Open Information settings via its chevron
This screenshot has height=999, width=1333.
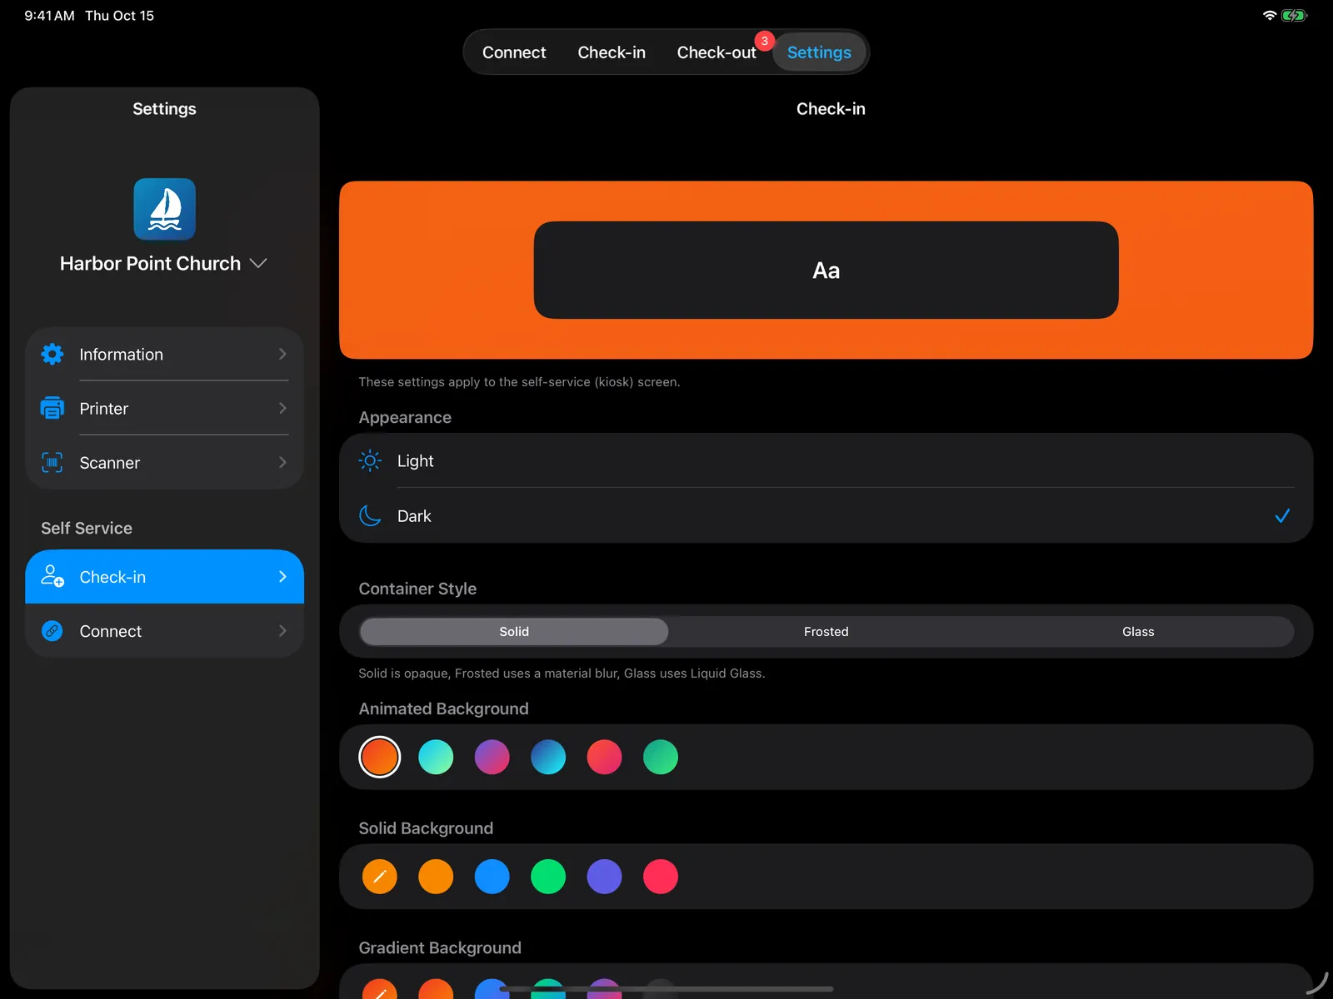282,354
